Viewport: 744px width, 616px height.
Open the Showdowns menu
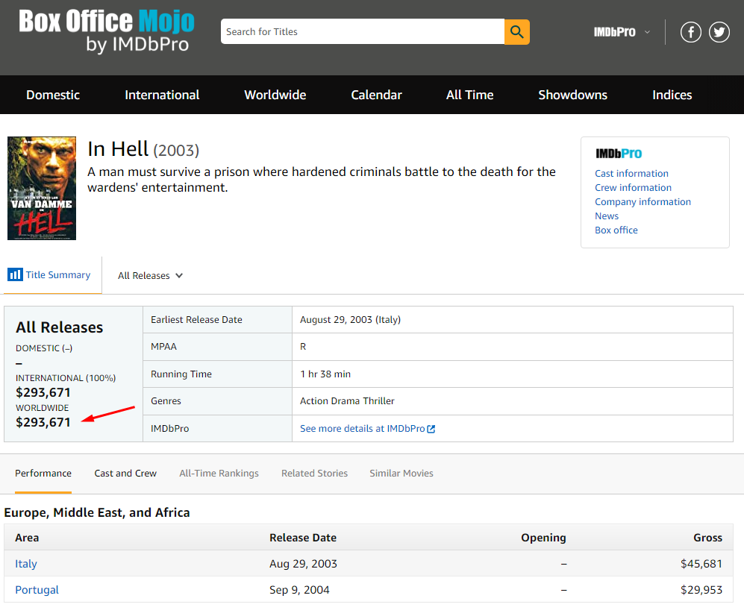(572, 95)
